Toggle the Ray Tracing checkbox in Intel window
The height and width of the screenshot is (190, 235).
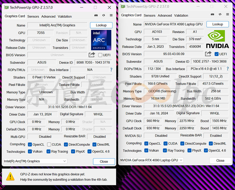[48, 152]
